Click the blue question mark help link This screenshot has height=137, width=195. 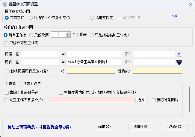point(179,55)
